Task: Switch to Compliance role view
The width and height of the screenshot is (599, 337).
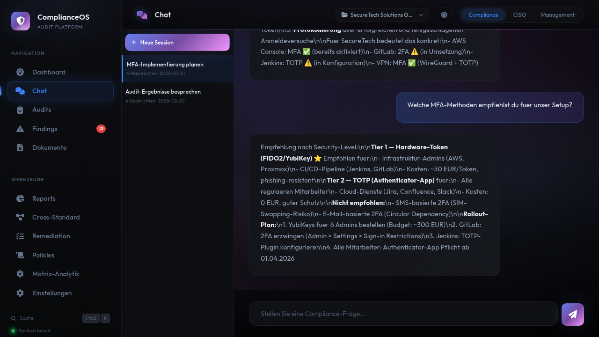Action: 483,15
